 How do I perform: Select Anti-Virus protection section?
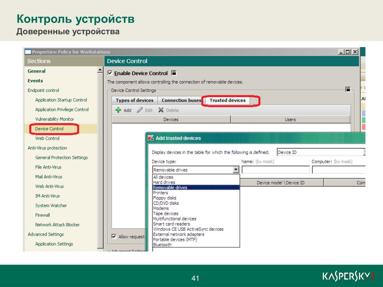coord(47,148)
